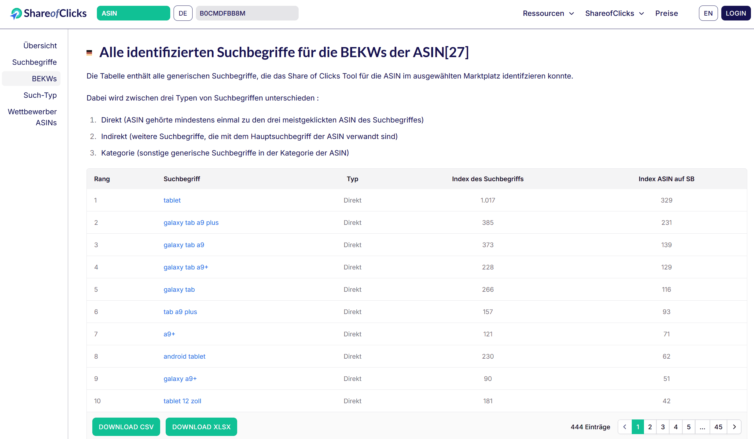Click the 444 Einträge count
Screen dimensions: 754x439
[590, 427]
